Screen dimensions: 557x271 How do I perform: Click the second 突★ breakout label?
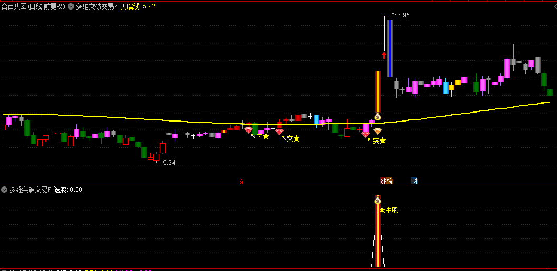point(294,139)
